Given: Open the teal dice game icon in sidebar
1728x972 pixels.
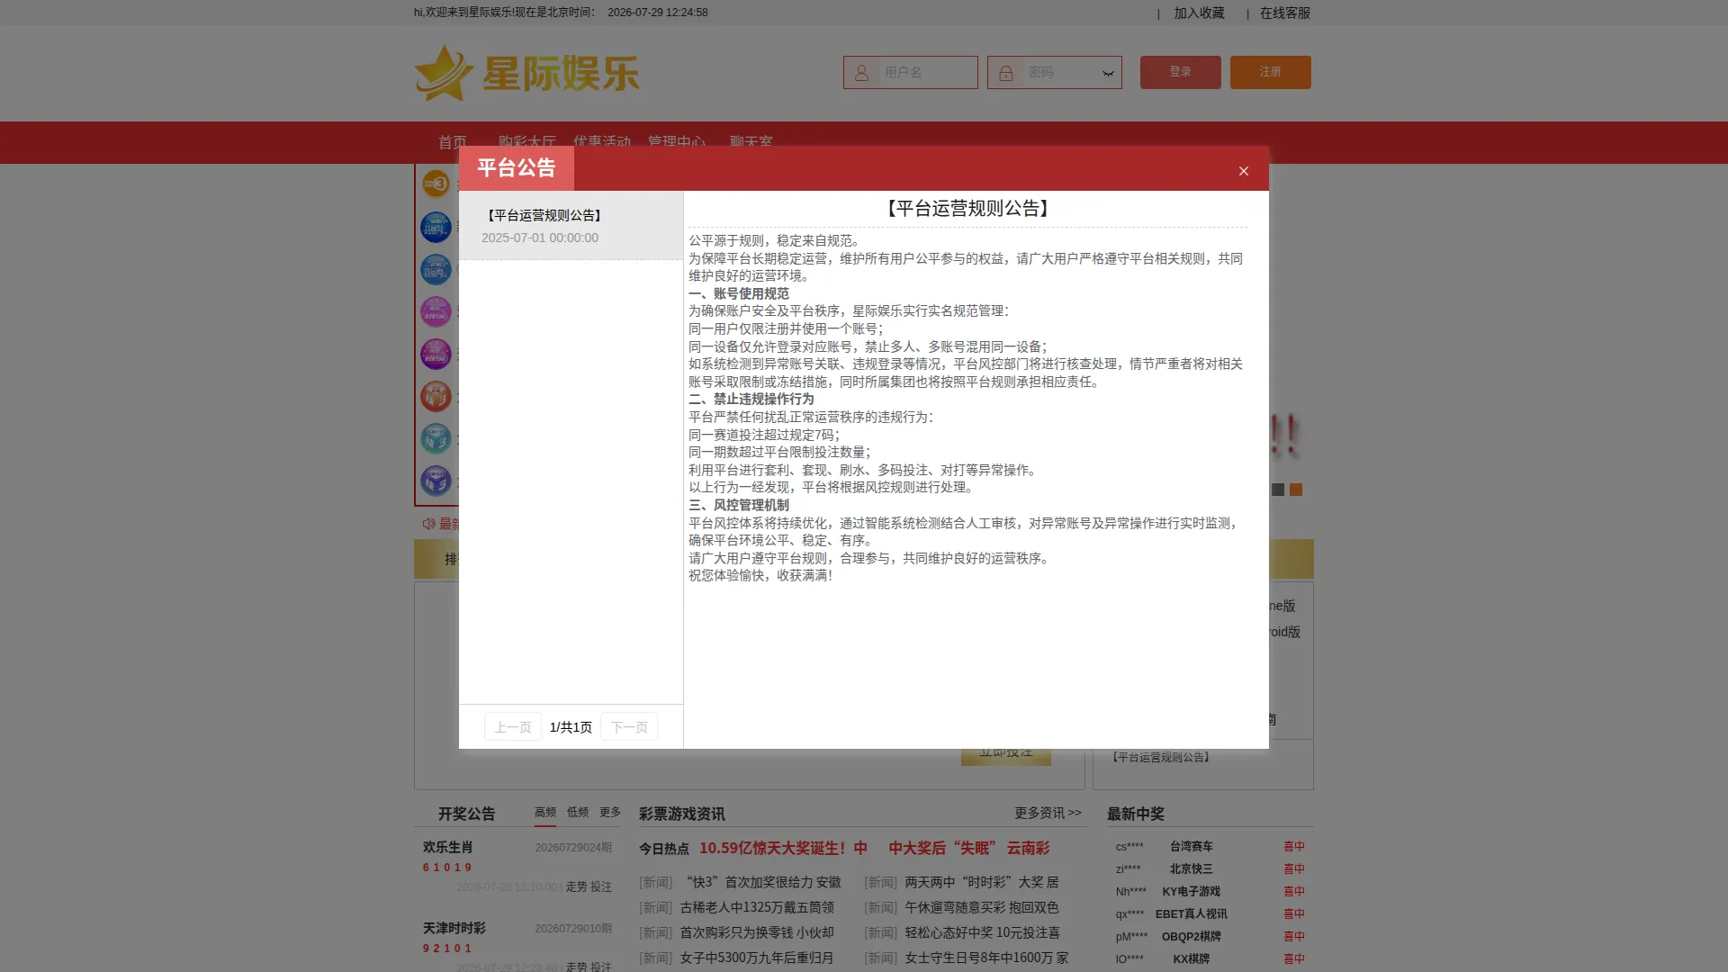Looking at the screenshot, I should tap(436, 438).
